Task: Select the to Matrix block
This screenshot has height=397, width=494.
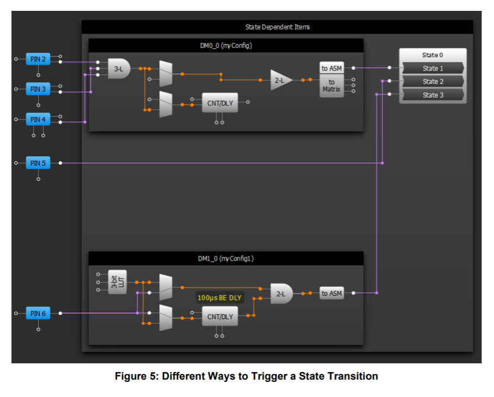Action: click(x=332, y=86)
